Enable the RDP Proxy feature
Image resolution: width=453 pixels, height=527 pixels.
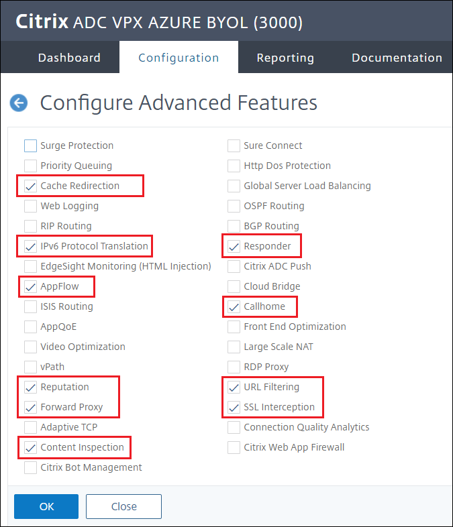234,367
